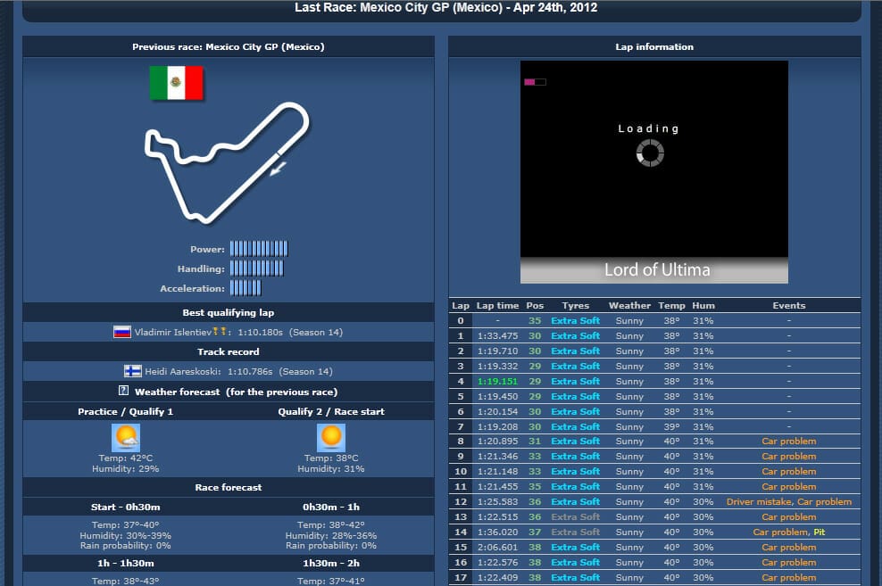Click the Power rating bar
Image resolution: width=882 pixels, height=586 pixels.
point(259,249)
